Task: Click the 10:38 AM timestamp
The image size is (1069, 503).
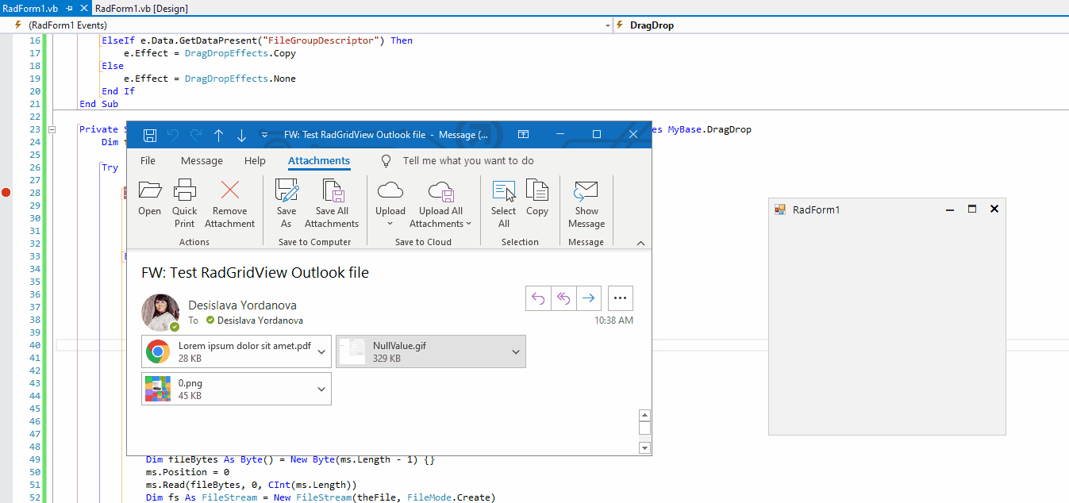Action: [613, 321]
